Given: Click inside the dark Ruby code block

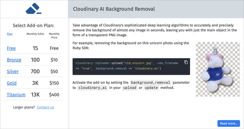Looking at the screenshot, I should click(131, 67).
